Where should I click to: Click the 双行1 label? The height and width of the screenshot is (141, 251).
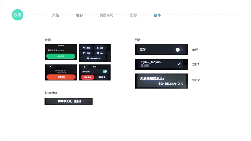(195, 64)
